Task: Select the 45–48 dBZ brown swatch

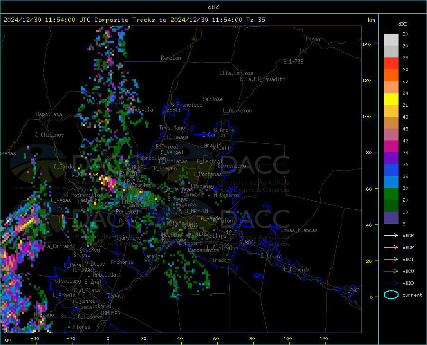Action: [x=391, y=123]
